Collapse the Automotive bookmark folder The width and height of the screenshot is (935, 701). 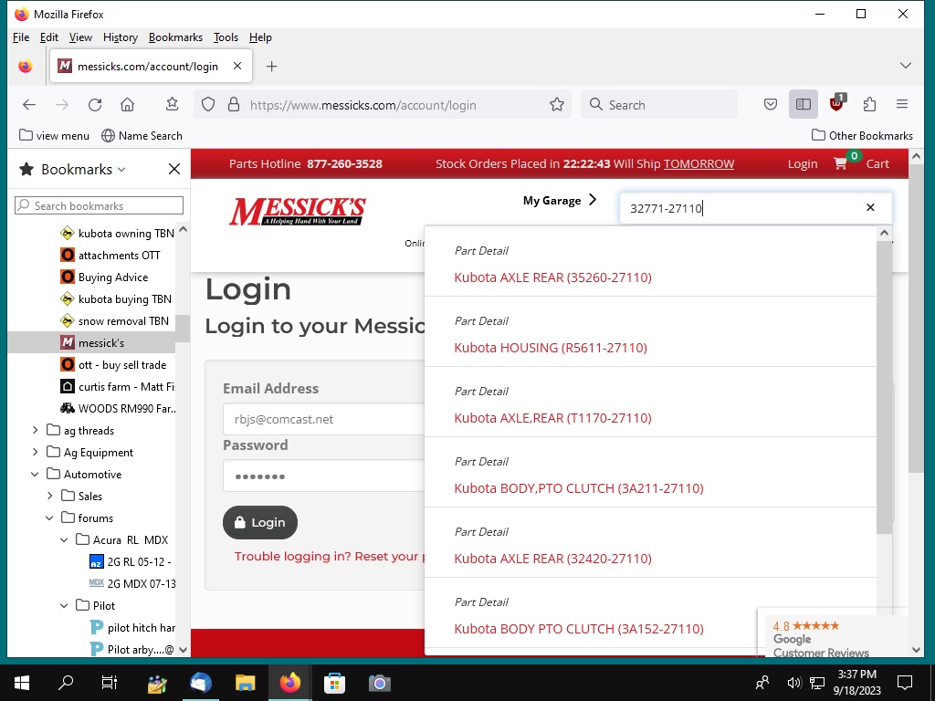[35, 475]
